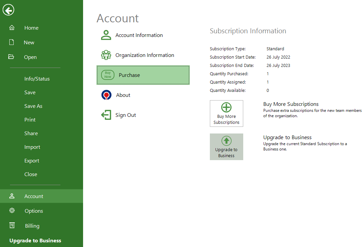The width and height of the screenshot is (364, 247).
Task: Choose Save from the sidebar
Action: [x=42, y=93]
